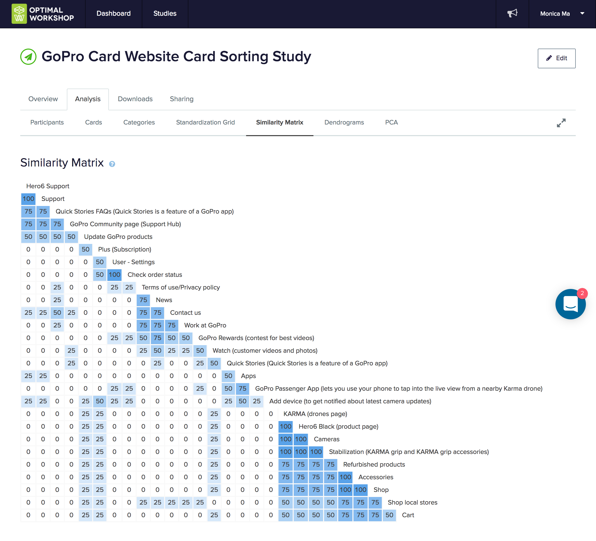
Task: Click the 'Update GoPro products' label
Action: point(118,237)
